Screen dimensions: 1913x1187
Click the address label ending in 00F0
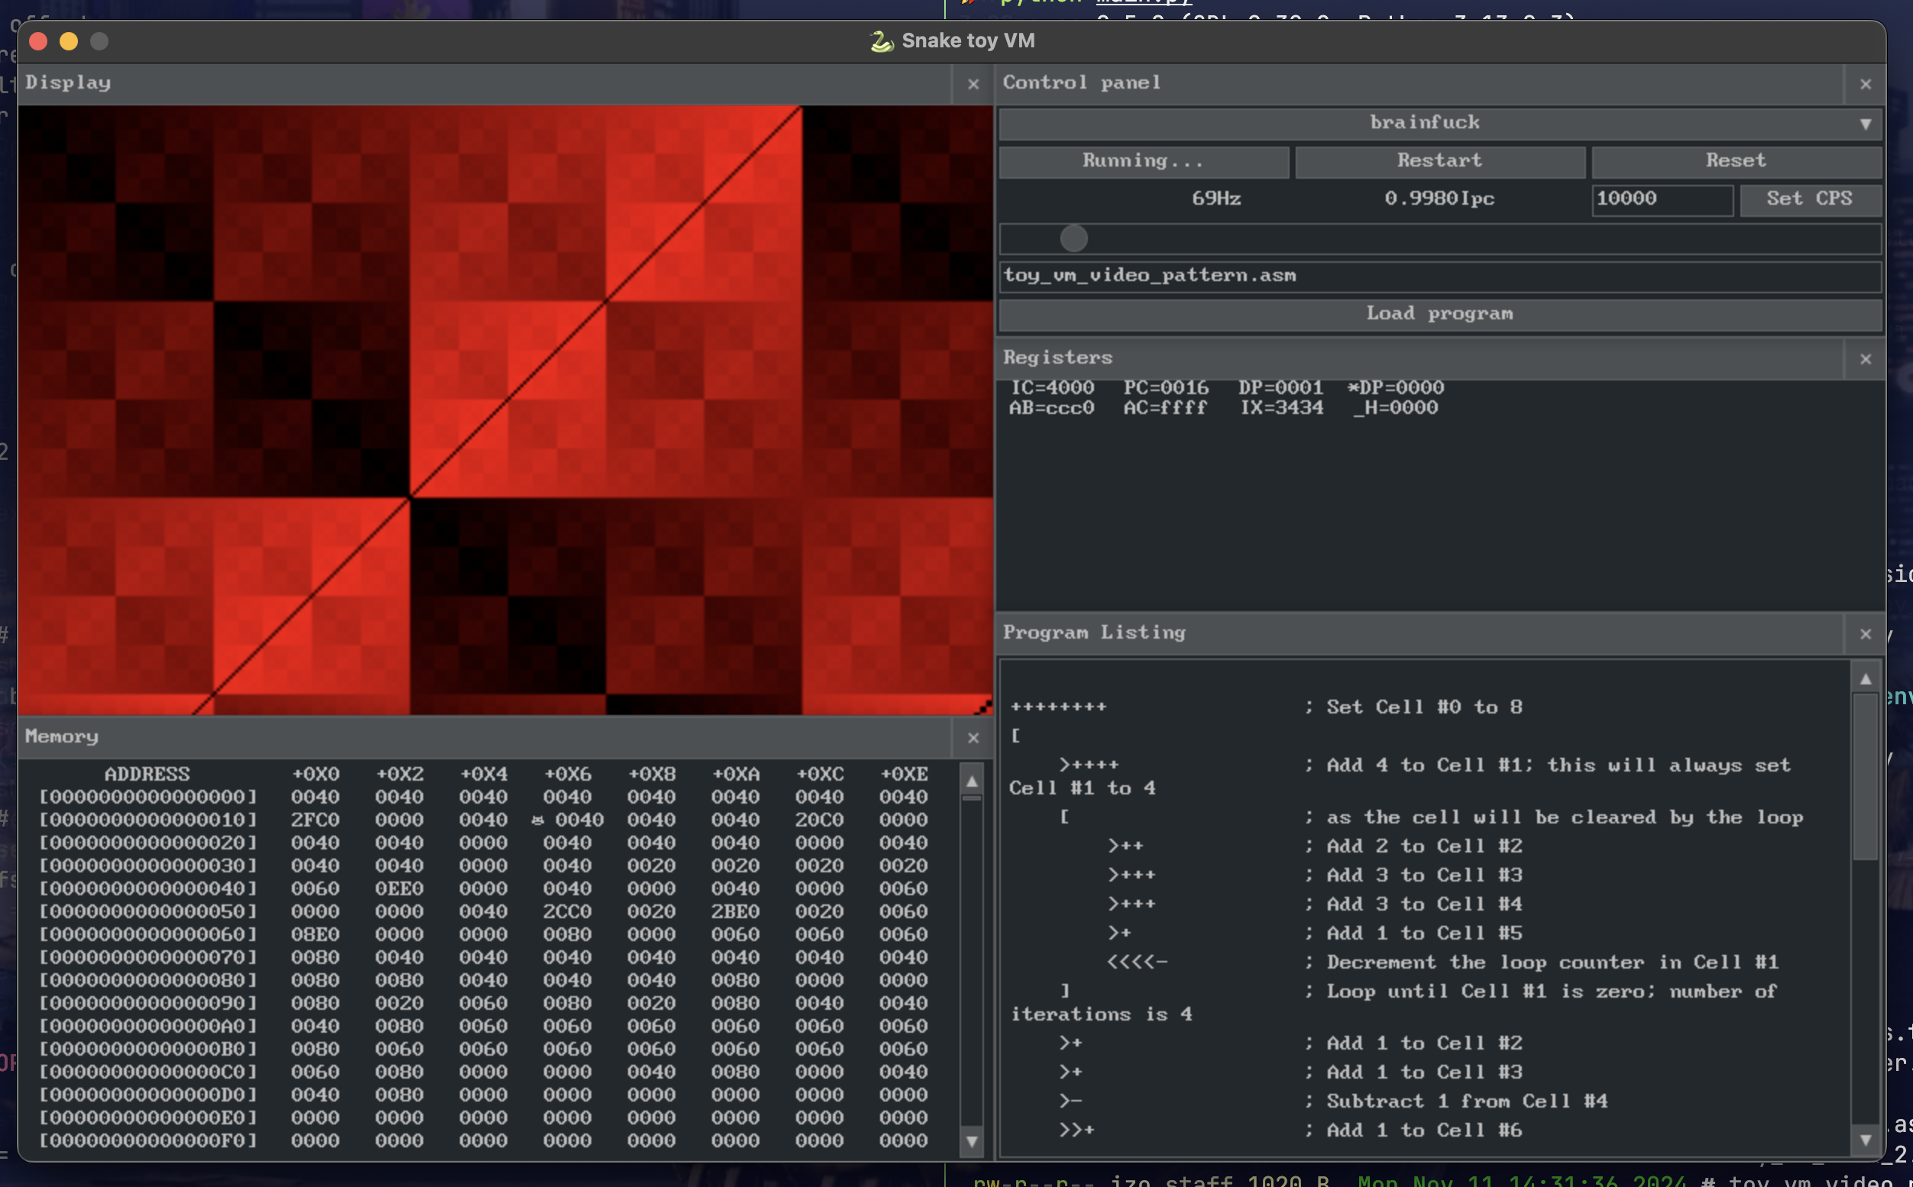pyautogui.click(x=148, y=1140)
